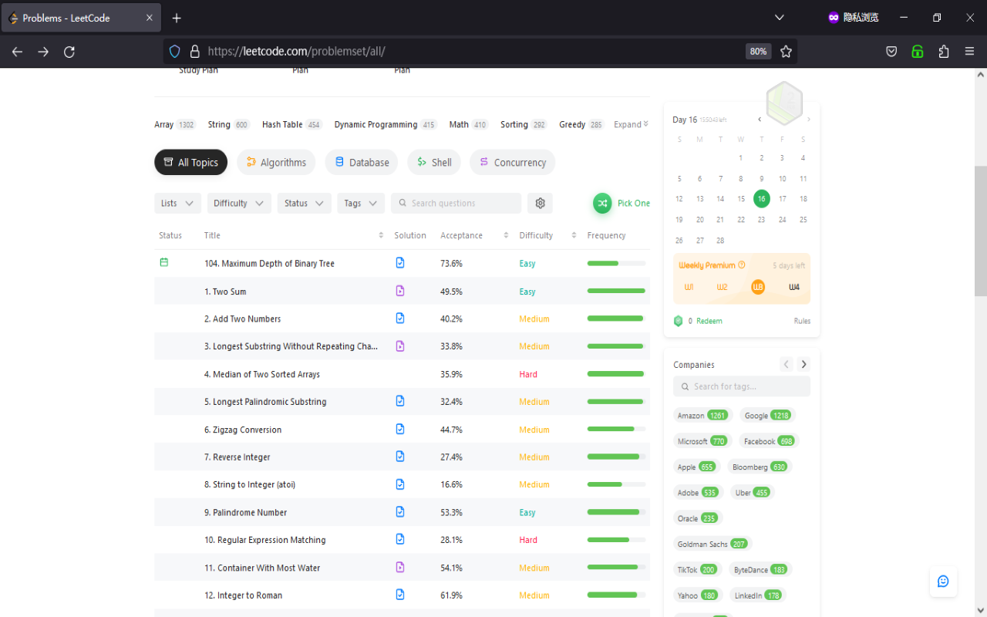Open the Tags dropdown filter
The image size is (987, 617).
pos(361,203)
